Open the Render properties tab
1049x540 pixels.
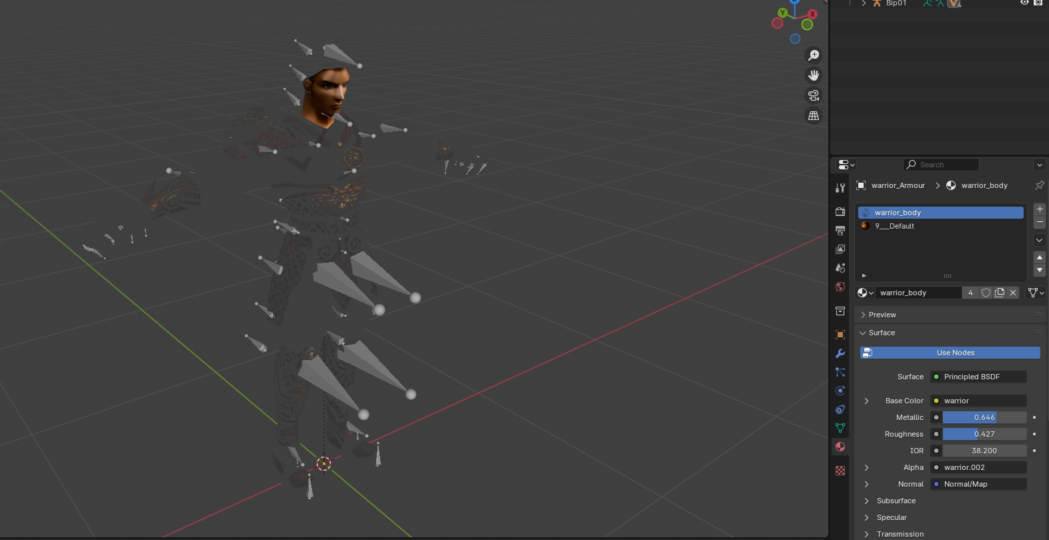840,211
